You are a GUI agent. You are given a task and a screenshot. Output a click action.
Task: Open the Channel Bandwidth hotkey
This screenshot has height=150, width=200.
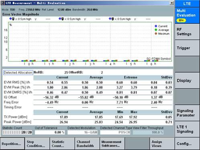pos(87,144)
